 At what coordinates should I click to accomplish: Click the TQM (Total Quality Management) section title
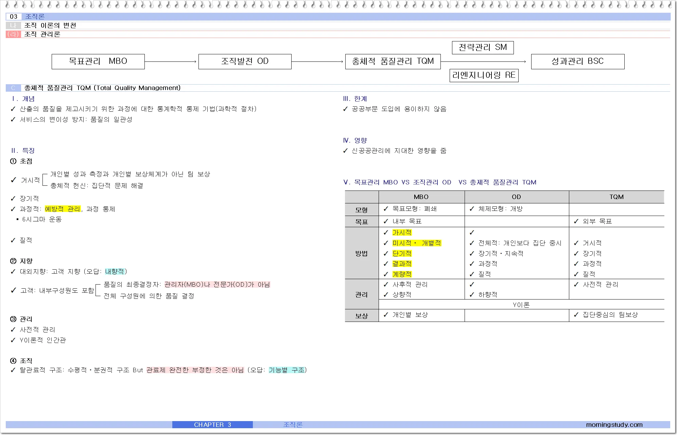click(x=102, y=88)
